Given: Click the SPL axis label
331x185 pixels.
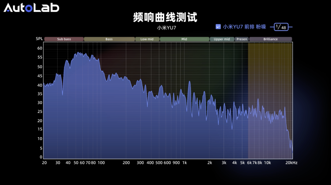Looking at the screenshot, I should 39,39.
